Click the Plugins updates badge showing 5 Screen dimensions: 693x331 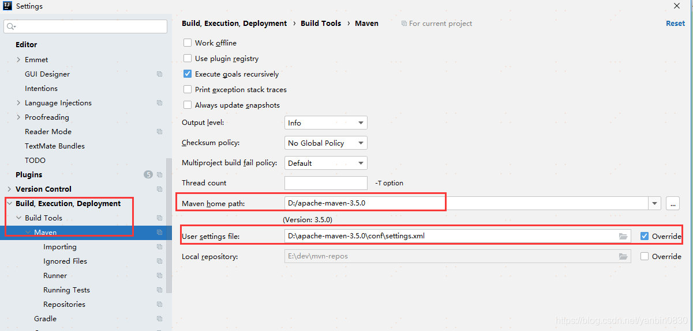pyautogui.click(x=148, y=175)
